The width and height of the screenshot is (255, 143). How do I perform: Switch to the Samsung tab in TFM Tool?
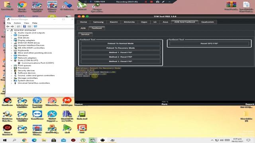(x=98, y=22)
